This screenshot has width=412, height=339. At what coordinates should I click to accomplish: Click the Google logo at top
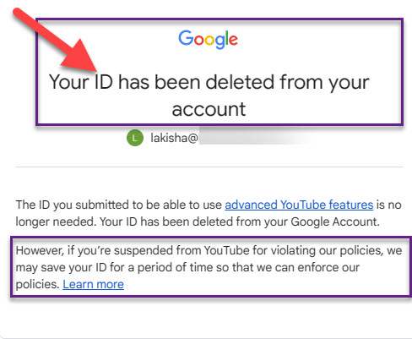[x=208, y=39]
